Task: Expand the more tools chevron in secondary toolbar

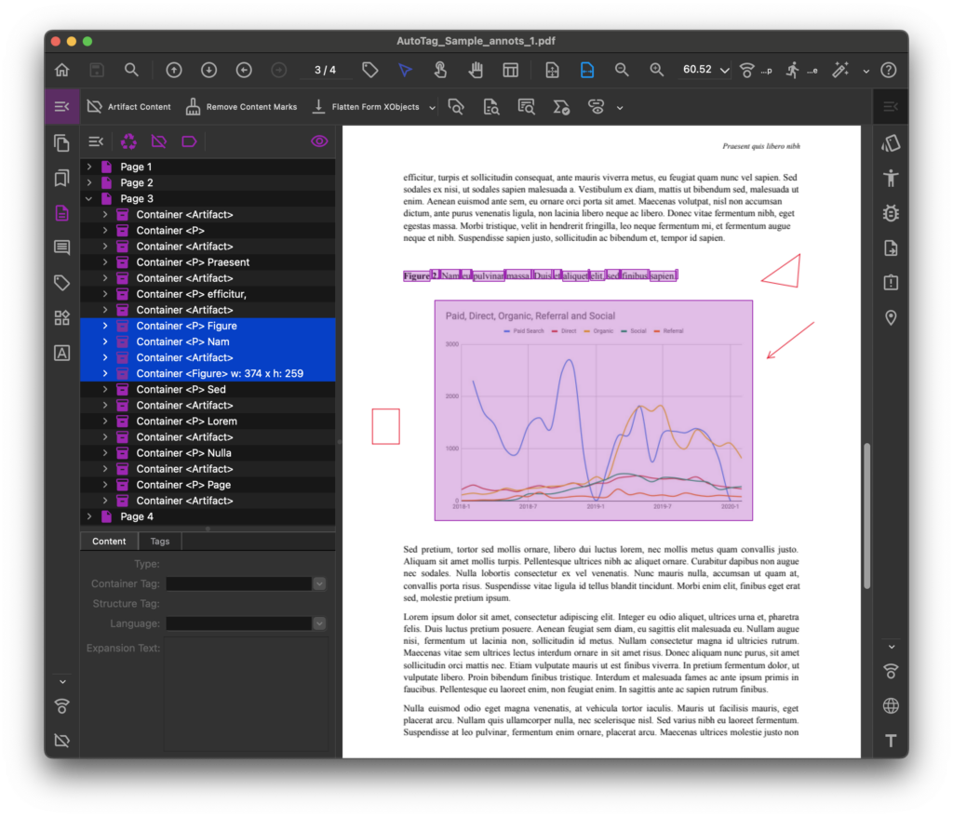Action: click(620, 108)
